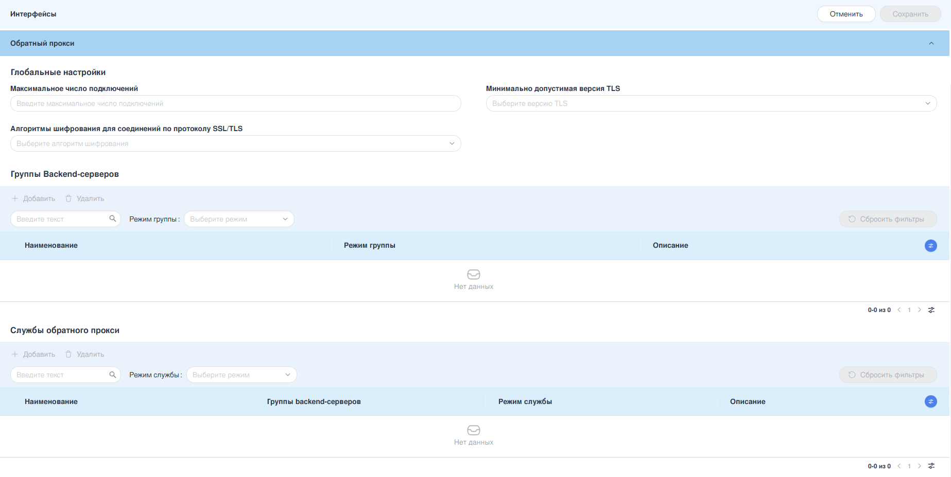
Task: Click the 'Отменить' button
Action: (x=846, y=14)
